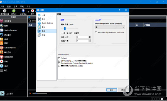Check the Realtek Digital Output device

(59, 63)
